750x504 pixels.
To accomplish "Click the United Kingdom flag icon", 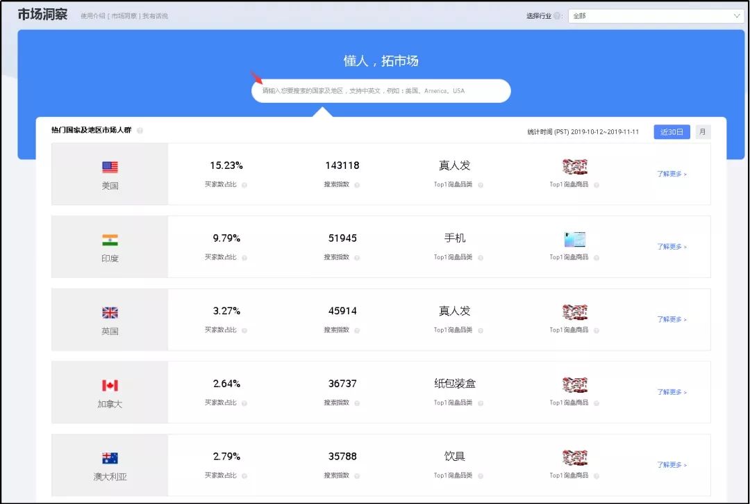I will pos(109,311).
